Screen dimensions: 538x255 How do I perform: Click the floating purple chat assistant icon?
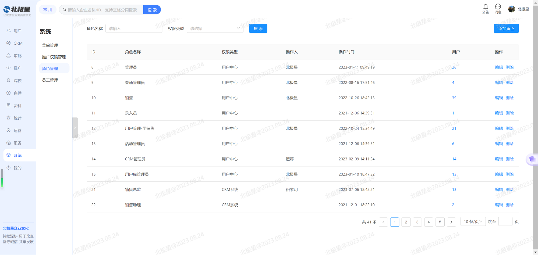click(x=532, y=159)
